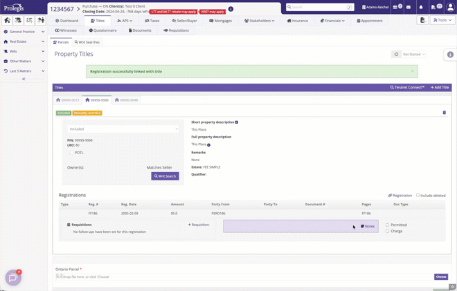The height and width of the screenshot is (291, 457).
Task: Open the Documents tab
Action: (x=140, y=30)
